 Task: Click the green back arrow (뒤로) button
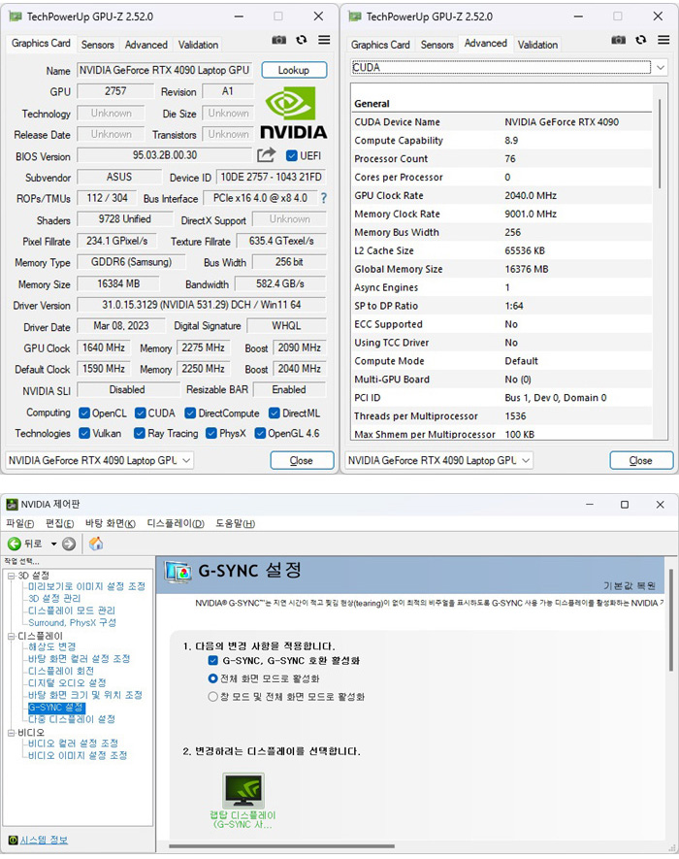pos(15,544)
